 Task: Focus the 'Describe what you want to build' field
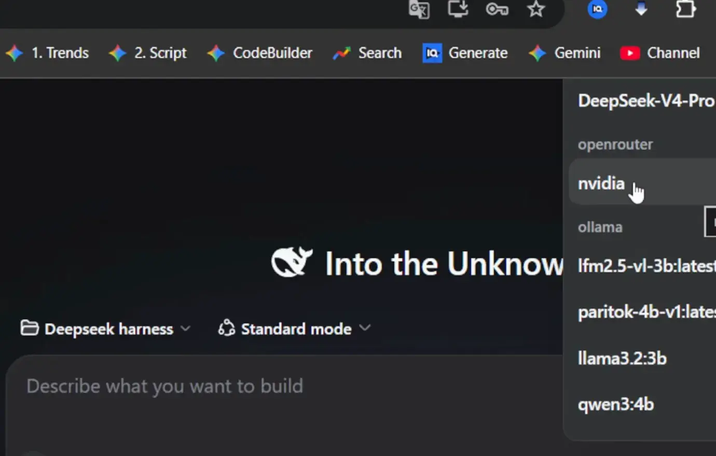tap(284, 405)
